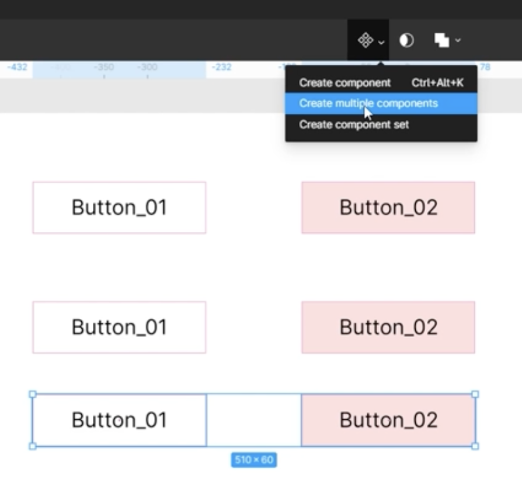
Task: Select the topmost pink Button_02 rectangle
Action: pyautogui.click(x=388, y=207)
